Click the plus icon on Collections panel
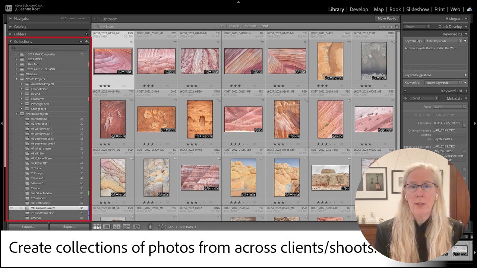Viewport: 477px width, 268px height. tap(86, 42)
